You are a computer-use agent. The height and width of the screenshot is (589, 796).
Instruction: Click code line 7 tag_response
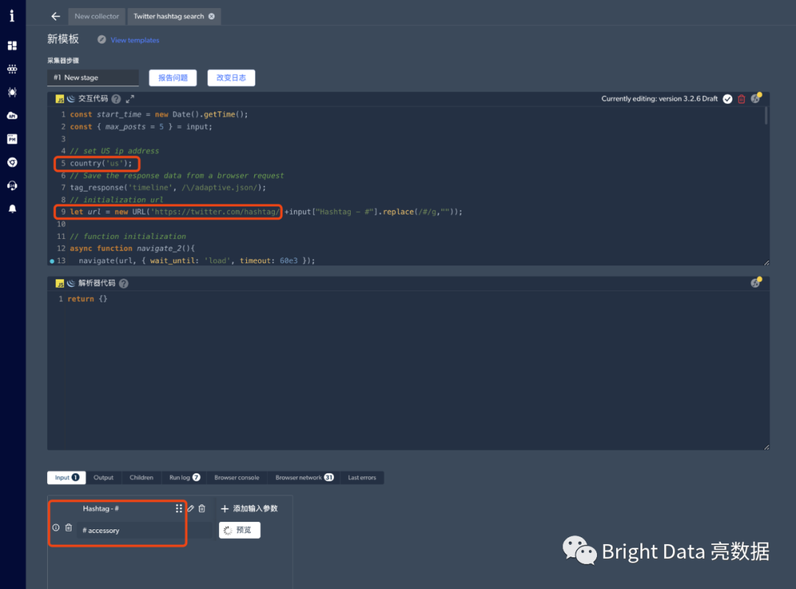pyautogui.click(x=168, y=187)
